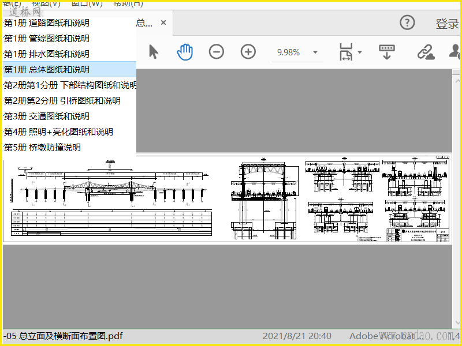The image size is (462, 346).
Task: Click scrollbar down arrow
Action: (x=457, y=323)
